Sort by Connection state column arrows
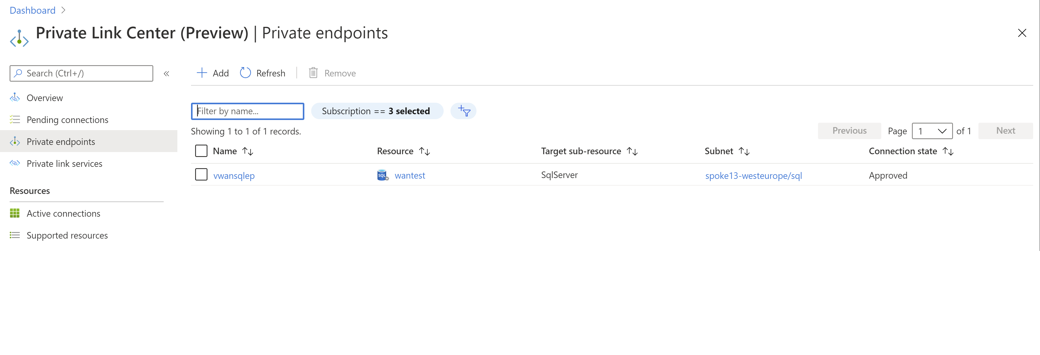Screen dimensions: 1040x355 (947, 151)
